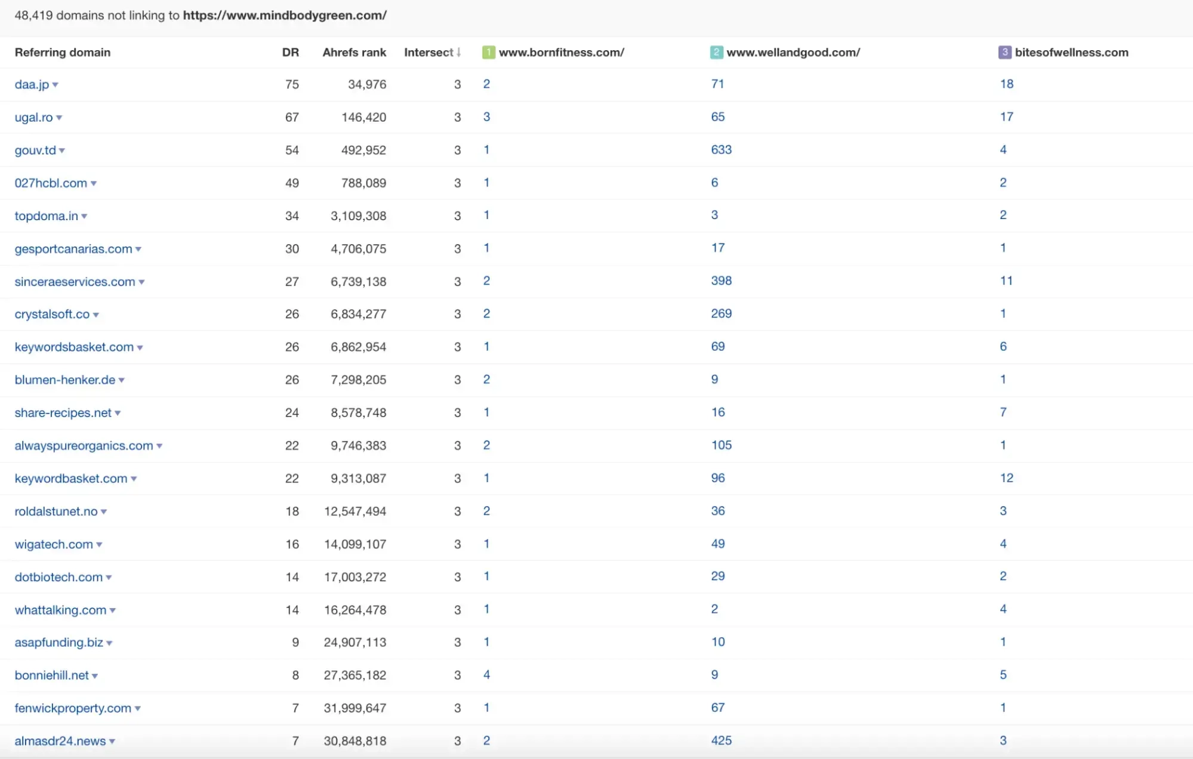
Task: Open dropdown caret next to ugal.ro
Action: (59, 118)
